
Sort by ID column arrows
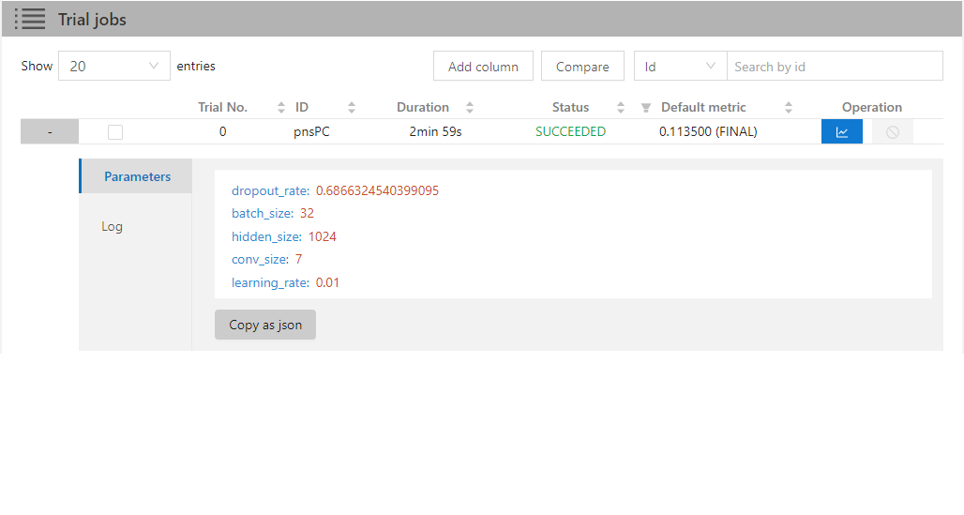click(x=352, y=108)
